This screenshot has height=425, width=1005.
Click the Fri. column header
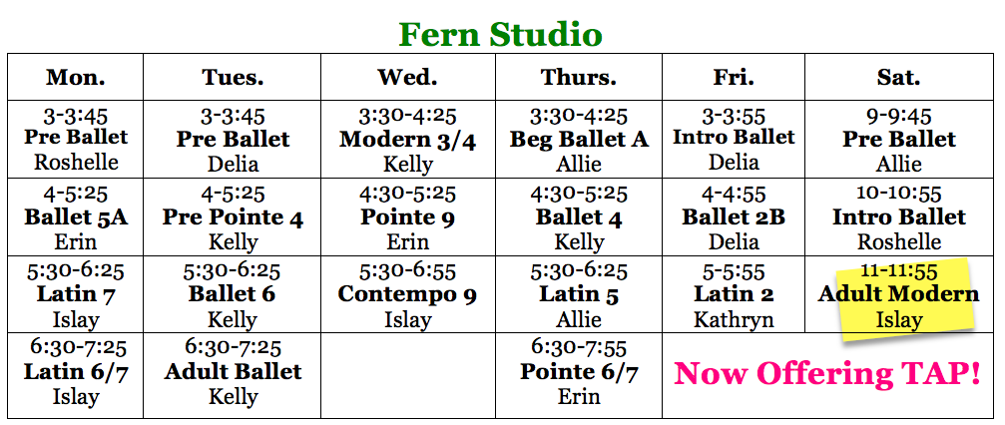tap(734, 77)
